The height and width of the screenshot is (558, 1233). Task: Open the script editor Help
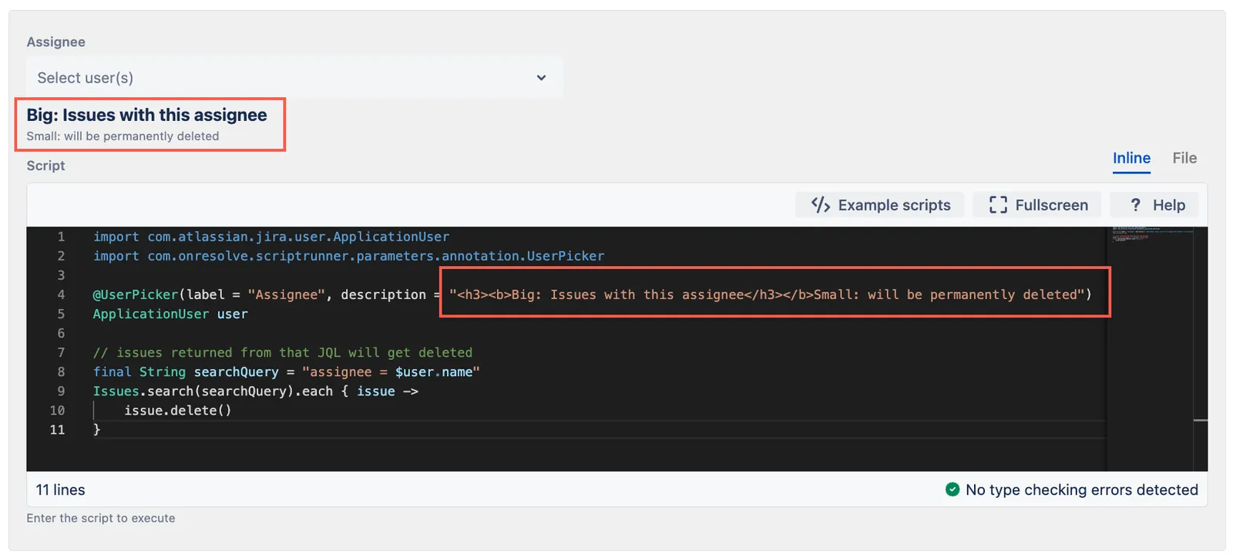click(x=1154, y=205)
